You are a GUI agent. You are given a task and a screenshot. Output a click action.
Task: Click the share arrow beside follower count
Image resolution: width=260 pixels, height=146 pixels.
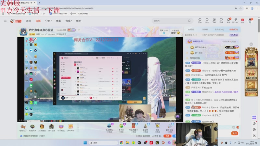[79, 30]
